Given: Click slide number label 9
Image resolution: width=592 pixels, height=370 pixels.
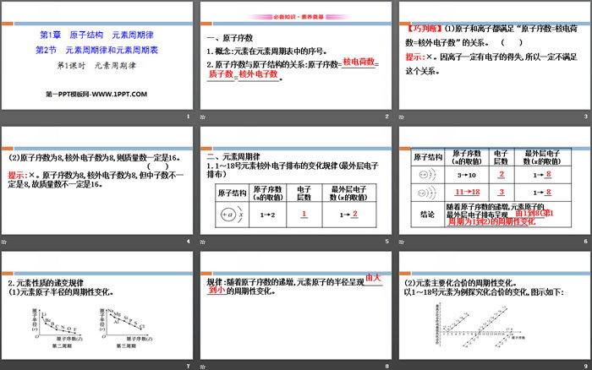Looking at the screenshot, I should pos(585,366).
